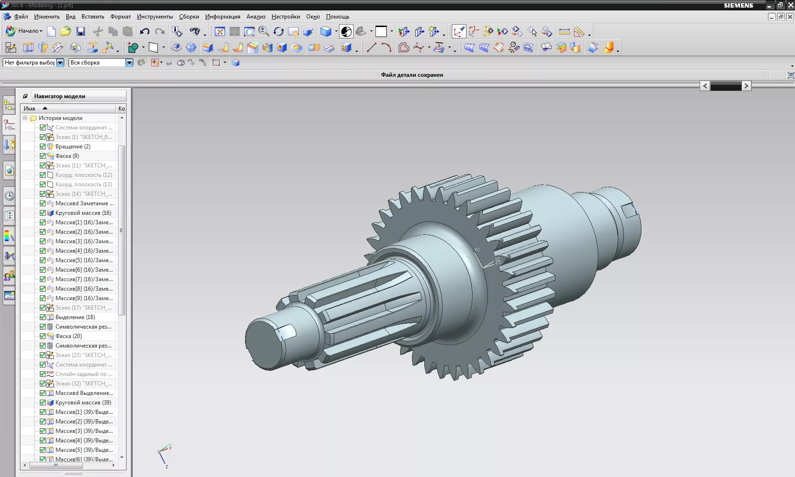The image size is (795, 477).
Task: Sort by the Имя column header
Action: click(x=68, y=109)
